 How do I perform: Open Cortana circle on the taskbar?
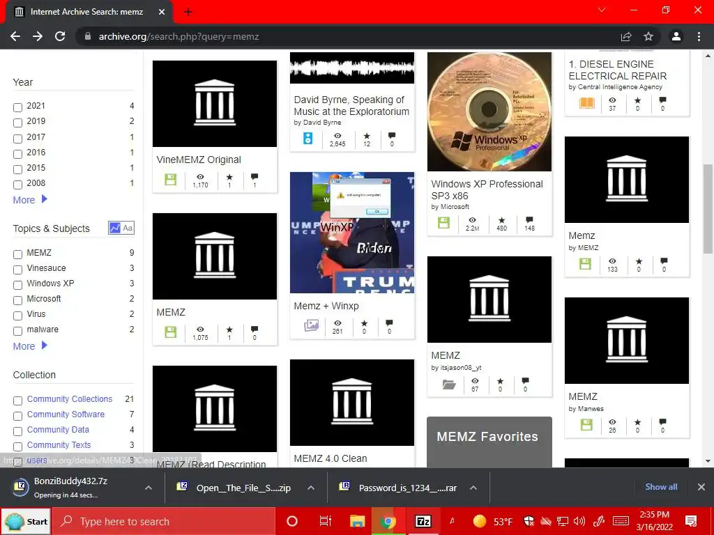pos(292,521)
